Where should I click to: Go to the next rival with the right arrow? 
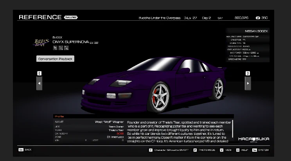click(248, 84)
